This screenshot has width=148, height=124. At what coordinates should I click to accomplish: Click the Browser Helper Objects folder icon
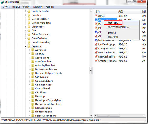tap(33, 73)
